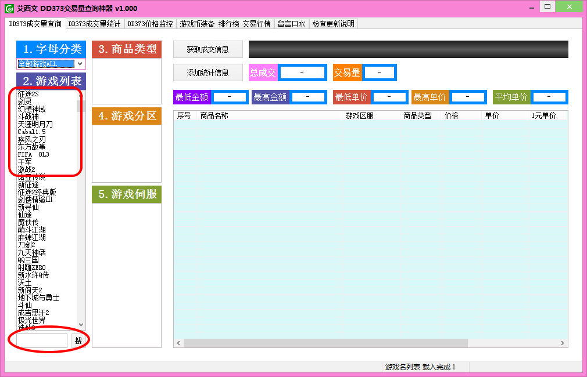Sort by 价格 column header
This screenshot has width=587, height=377.
(x=461, y=116)
